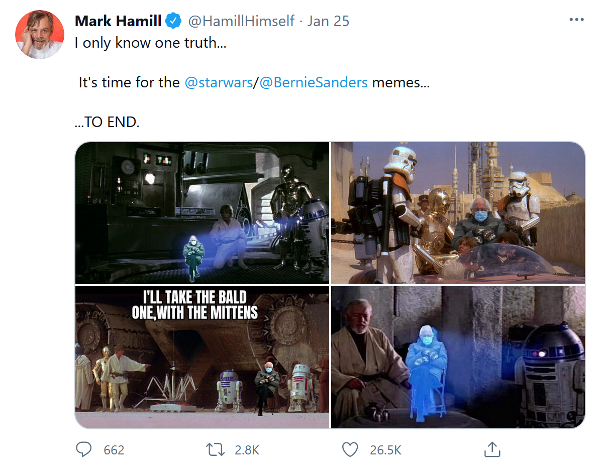Open Mark Hamill's profile avatar

pyautogui.click(x=40, y=34)
